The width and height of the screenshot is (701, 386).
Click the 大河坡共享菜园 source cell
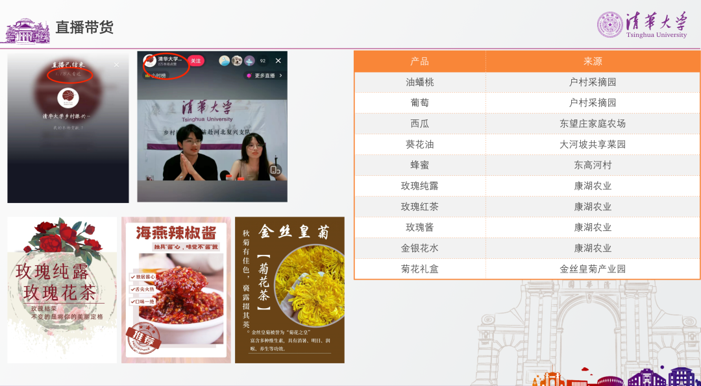[593, 144]
